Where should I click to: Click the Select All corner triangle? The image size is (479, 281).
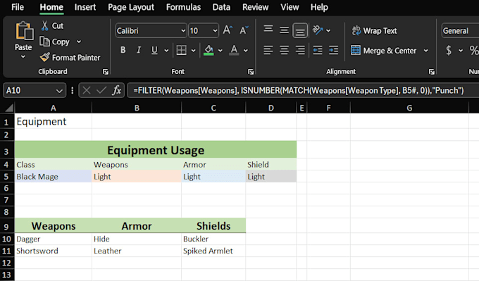click(9, 108)
